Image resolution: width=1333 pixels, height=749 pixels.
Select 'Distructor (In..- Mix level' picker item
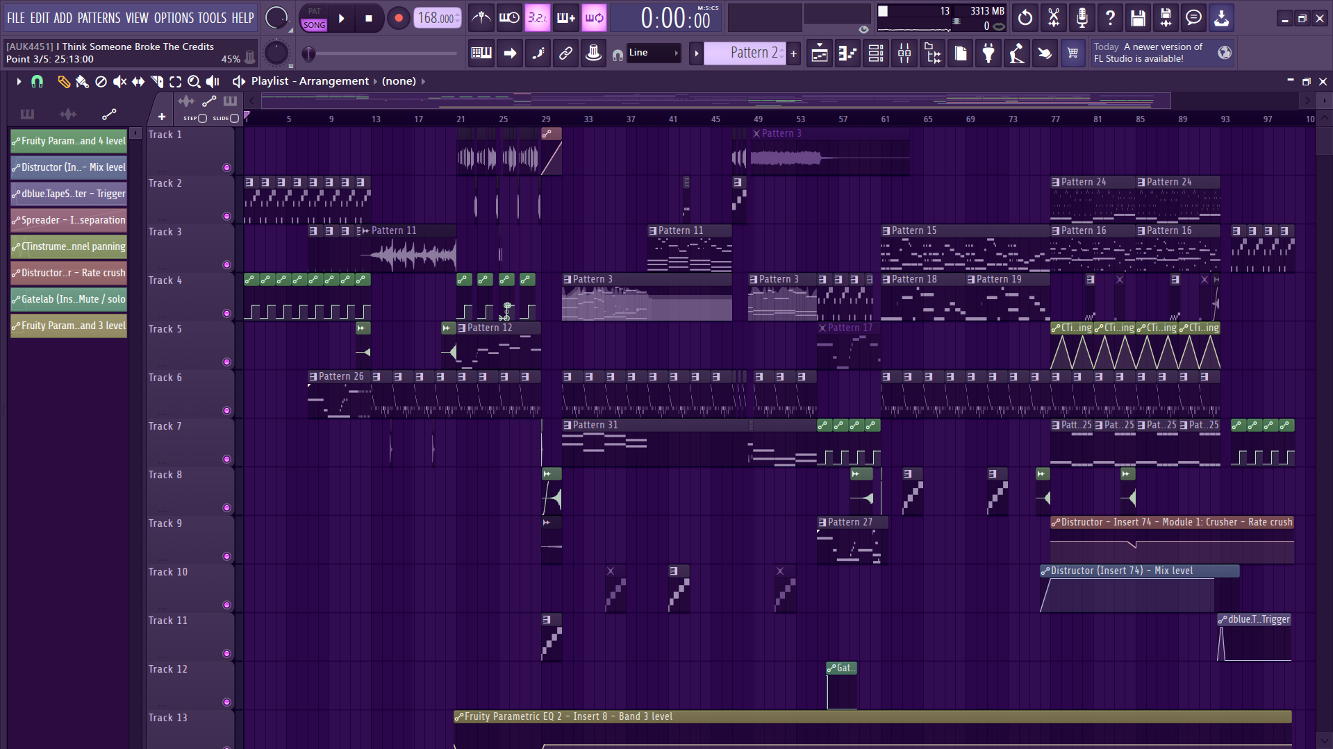coord(69,167)
